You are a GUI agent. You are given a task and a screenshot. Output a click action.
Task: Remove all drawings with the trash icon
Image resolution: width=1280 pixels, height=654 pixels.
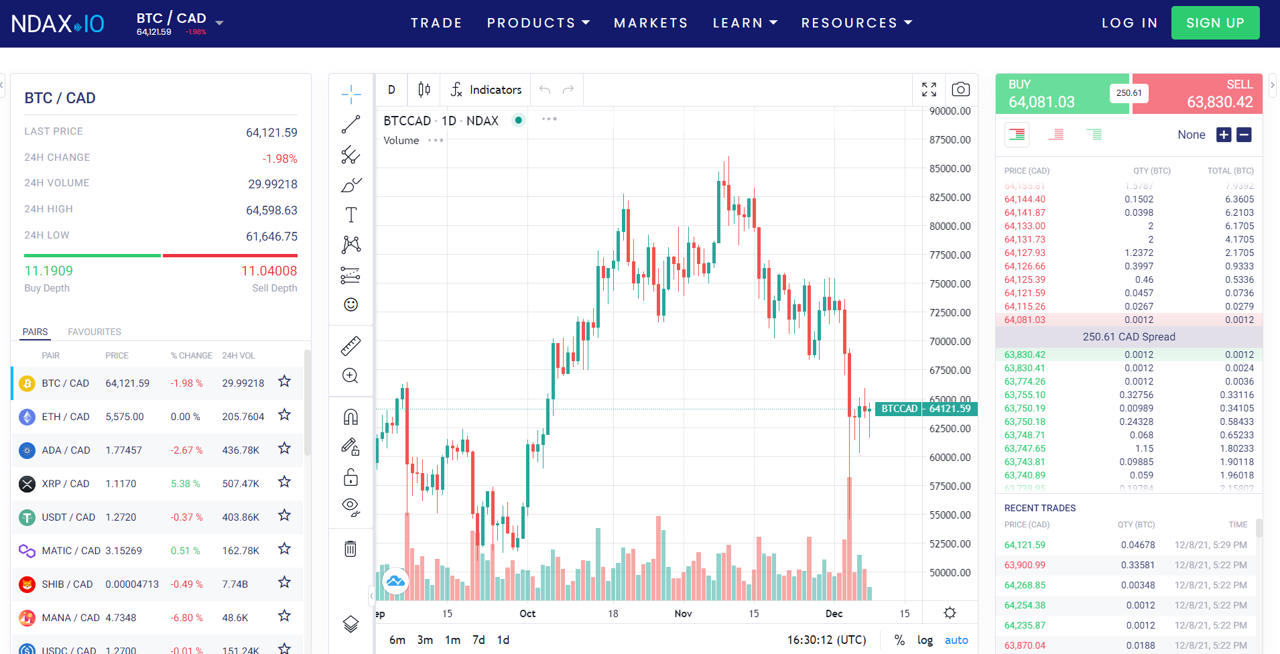pos(350,548)
